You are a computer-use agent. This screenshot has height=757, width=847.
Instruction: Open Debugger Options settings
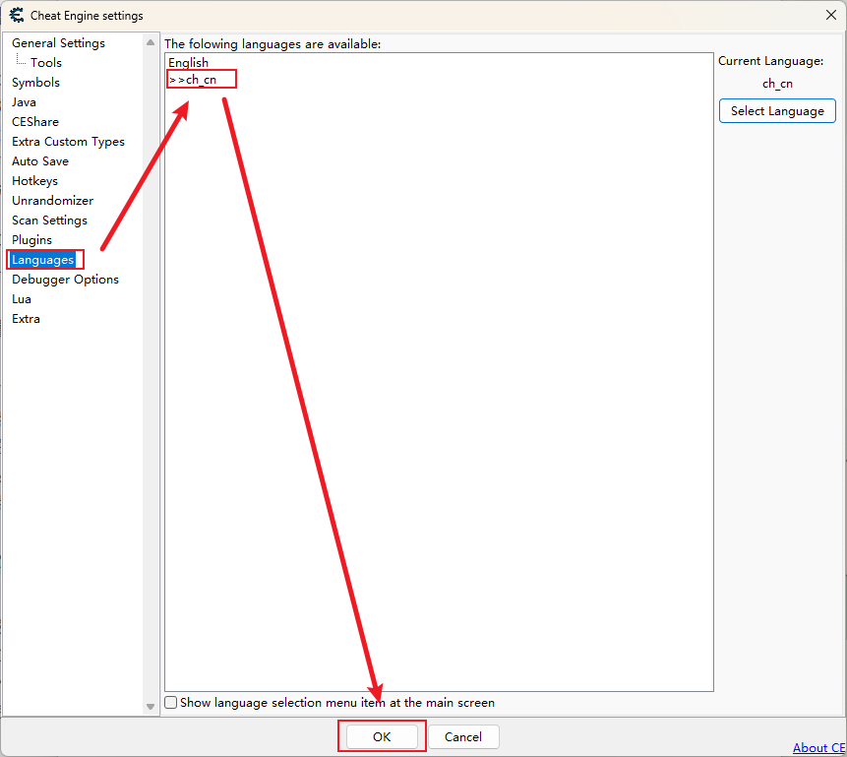65,280
